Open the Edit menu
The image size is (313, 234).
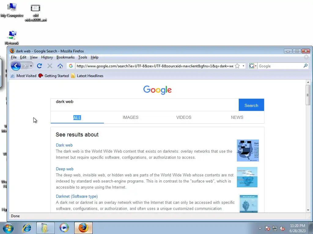(x=23, y=57)
